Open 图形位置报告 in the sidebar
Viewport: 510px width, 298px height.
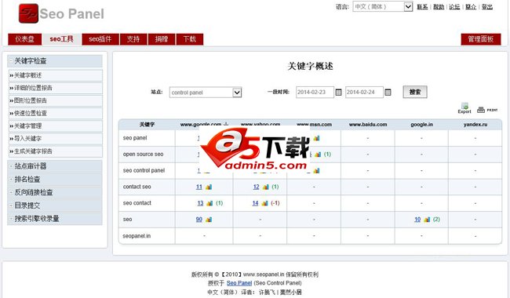[55, 100]
